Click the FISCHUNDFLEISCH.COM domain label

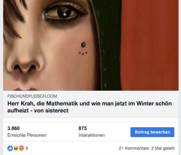32,96
